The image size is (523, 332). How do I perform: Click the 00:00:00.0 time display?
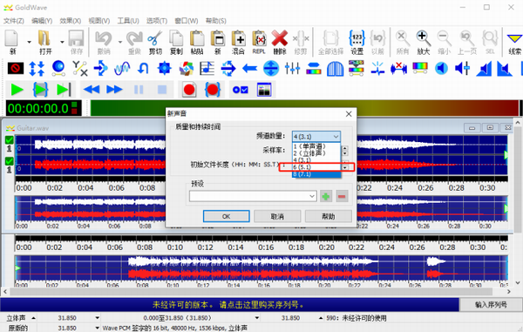[x=44, y=109]
